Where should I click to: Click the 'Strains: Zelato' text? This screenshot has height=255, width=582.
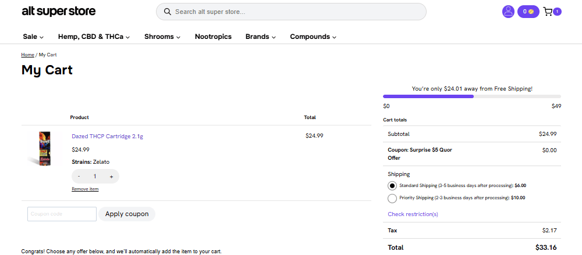(91, 162)
